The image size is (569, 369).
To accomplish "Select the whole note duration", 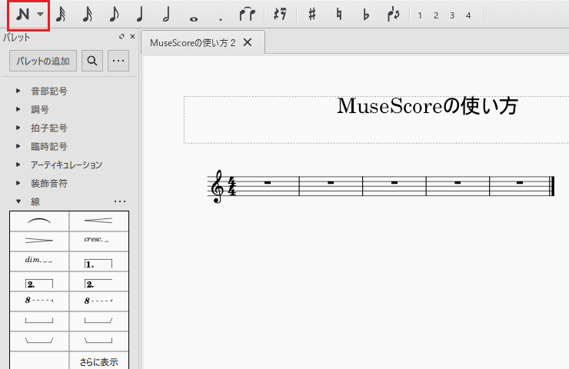I will pyautogui.click(x=194, y=19).
